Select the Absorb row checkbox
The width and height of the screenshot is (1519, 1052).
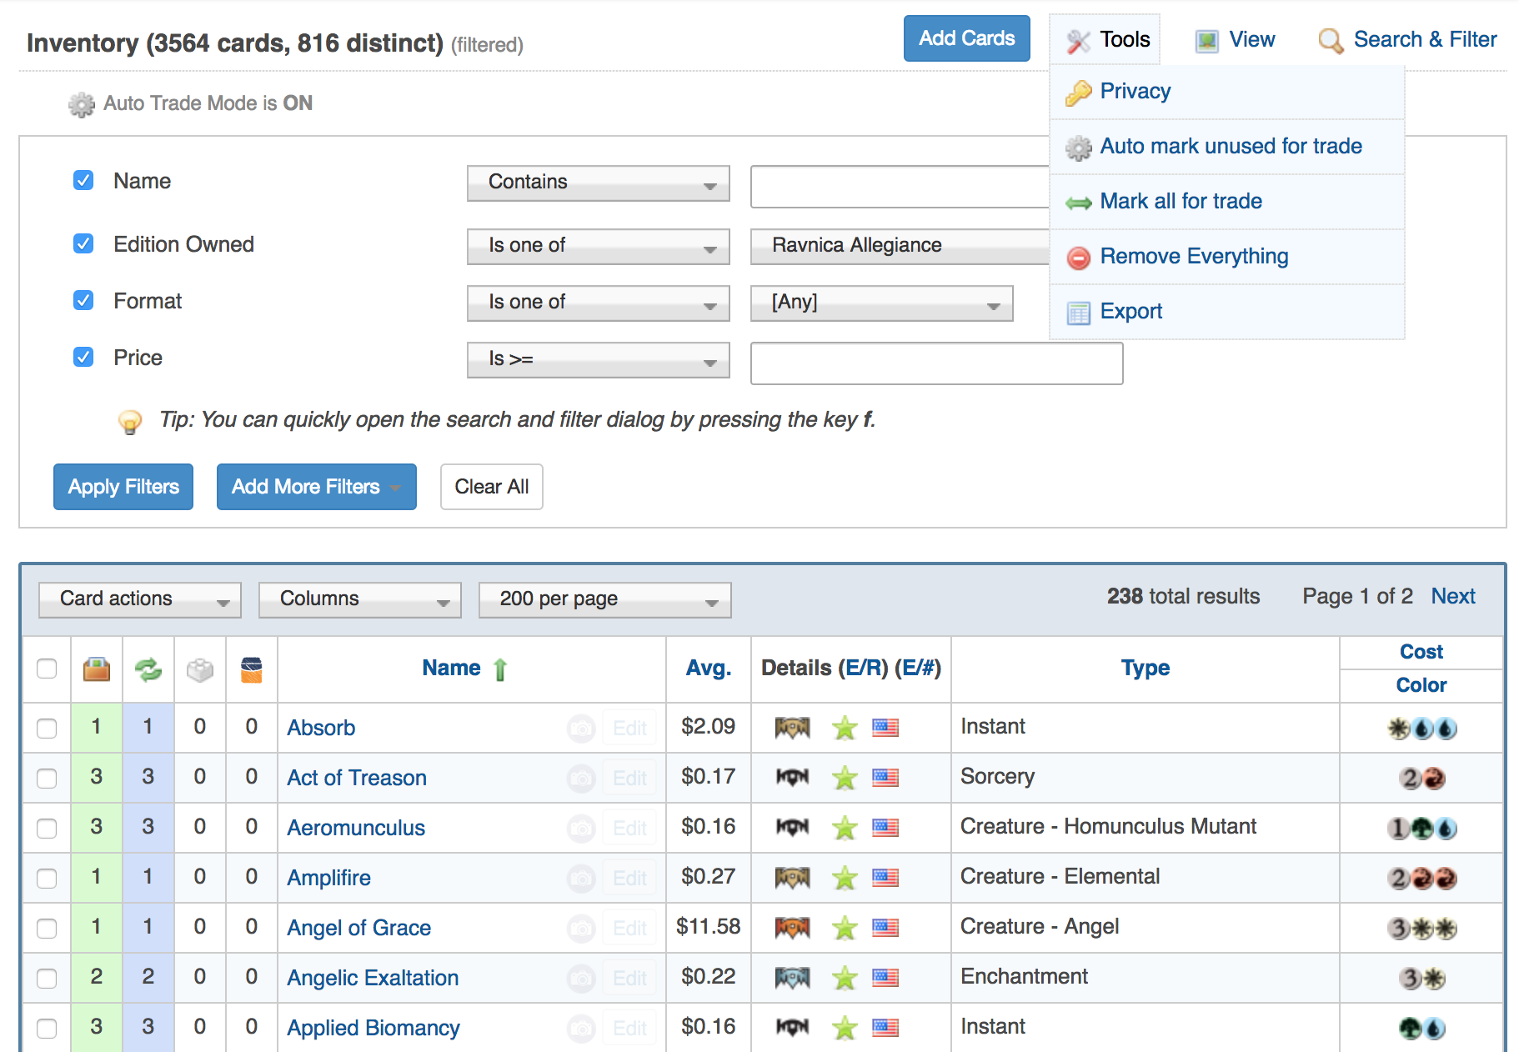47,728
